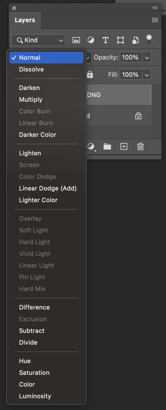Create a new group folder icon
This screenshot has width=166, height=410.
[107, 146]
